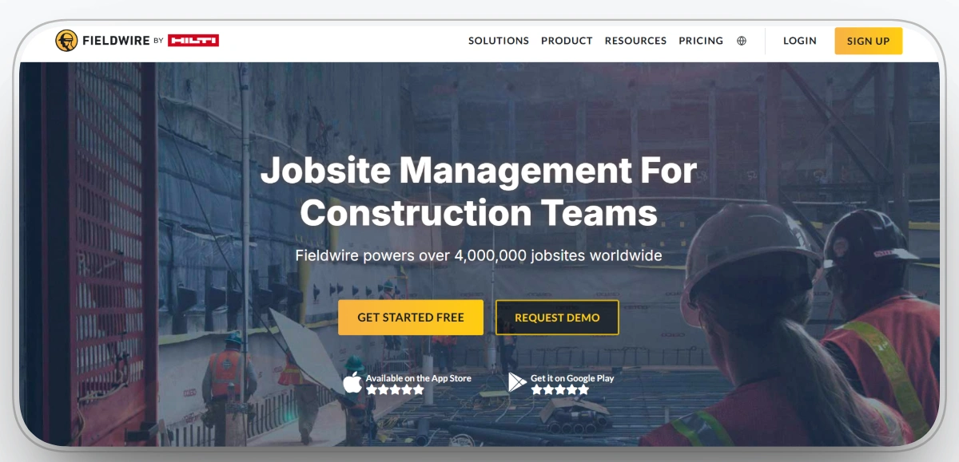Click the yellow Sign Up button
The image size is (959, 462).
[869, 41]
